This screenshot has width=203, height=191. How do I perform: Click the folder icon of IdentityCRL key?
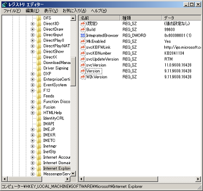pyautogui.click(x=39, y=118)
